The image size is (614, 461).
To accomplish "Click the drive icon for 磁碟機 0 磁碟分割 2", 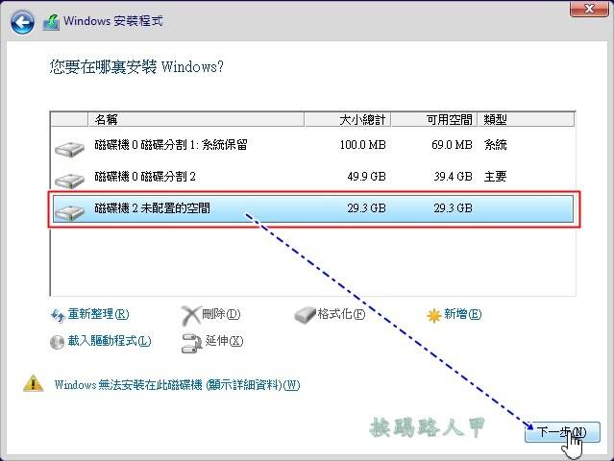I will click(69, 181).
